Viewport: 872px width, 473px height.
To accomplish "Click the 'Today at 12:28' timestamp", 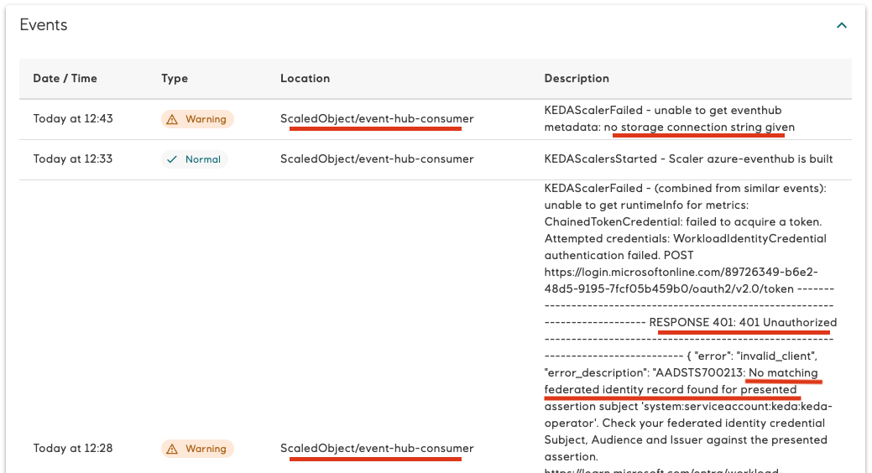I will point(73,449).
